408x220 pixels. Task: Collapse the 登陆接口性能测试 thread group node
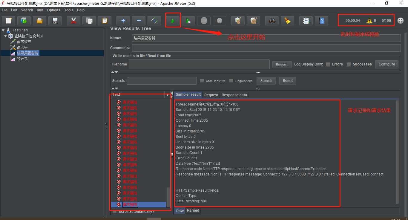5,36
